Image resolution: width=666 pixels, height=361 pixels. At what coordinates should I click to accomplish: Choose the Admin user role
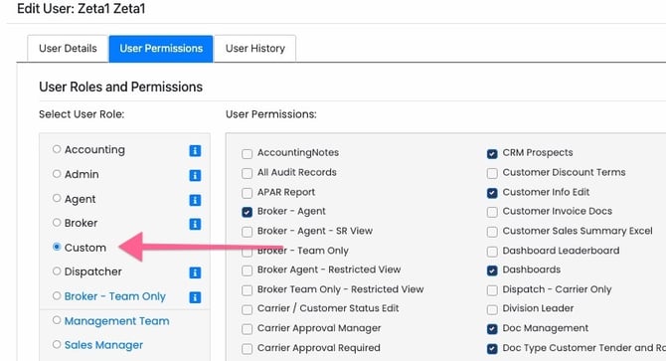57,174
